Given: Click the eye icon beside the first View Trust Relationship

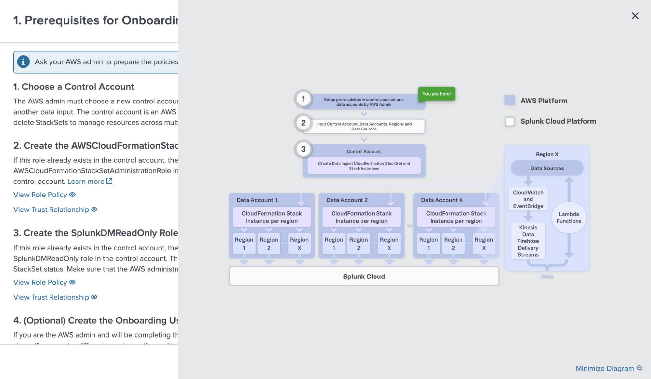Looking at the screenshot, I should [x=94, y=210].
